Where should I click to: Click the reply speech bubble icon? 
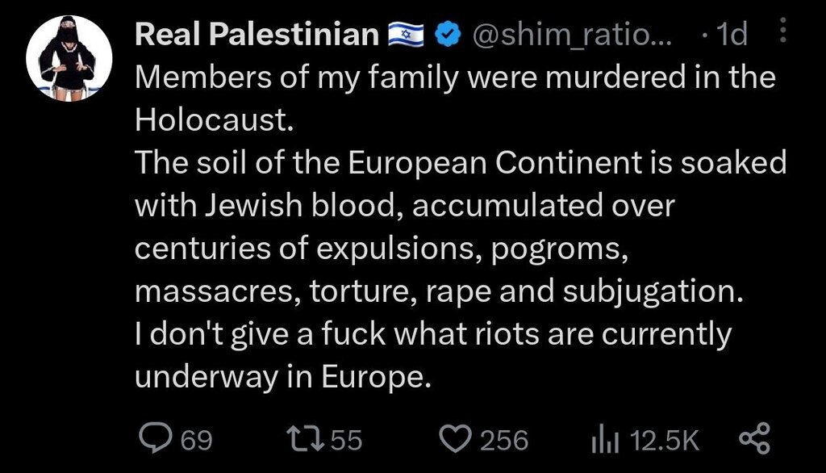154,439
